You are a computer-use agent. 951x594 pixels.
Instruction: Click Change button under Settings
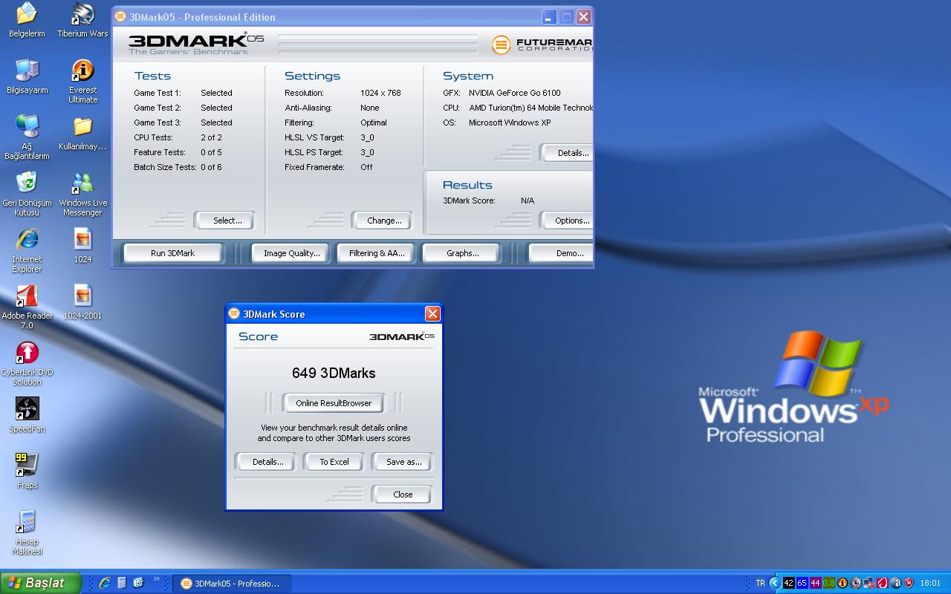pos(384,221)
